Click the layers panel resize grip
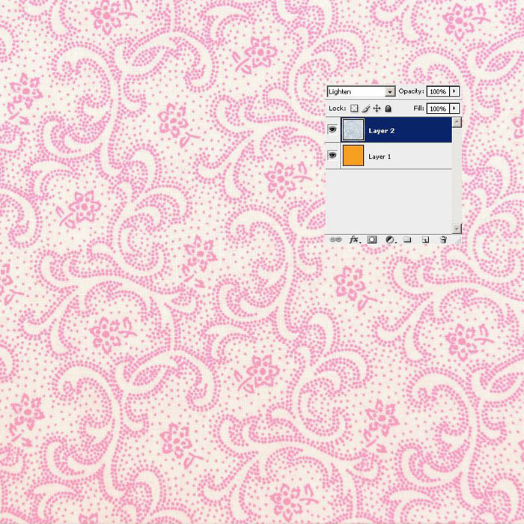524x524 pixels. [457, 240]
